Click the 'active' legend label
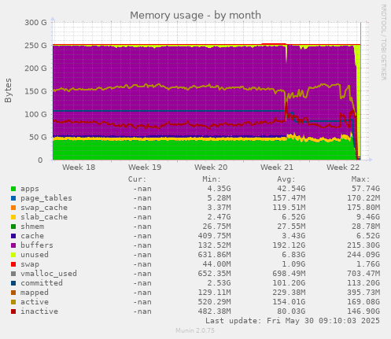391x339 pixels. coord(35,302)
